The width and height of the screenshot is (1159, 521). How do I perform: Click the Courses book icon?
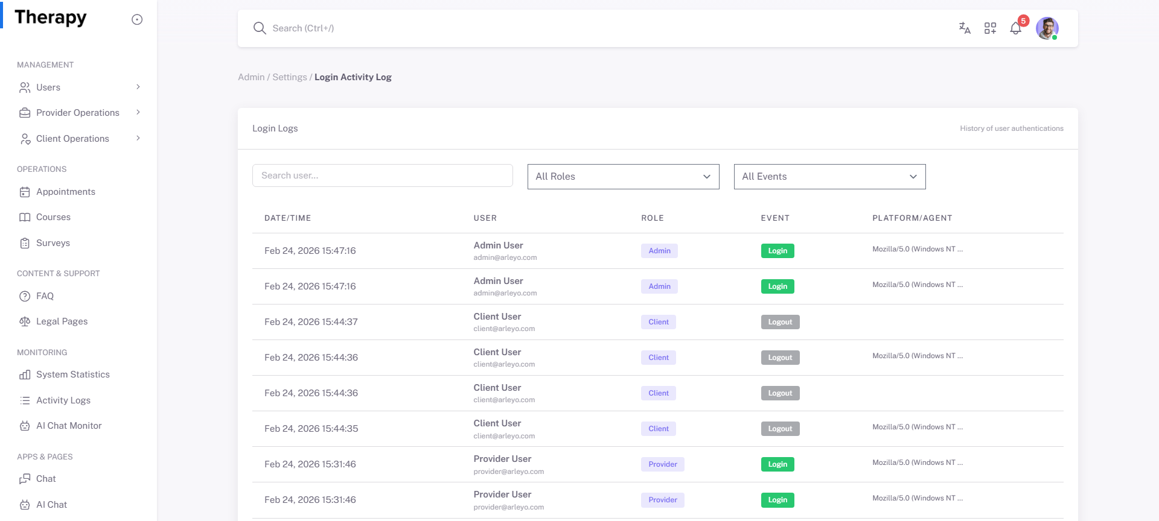[25, 217]
